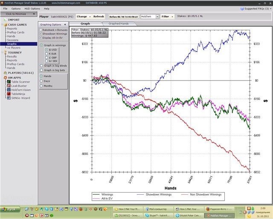Select the Graph in big blinds option

(x=41, y=66)
